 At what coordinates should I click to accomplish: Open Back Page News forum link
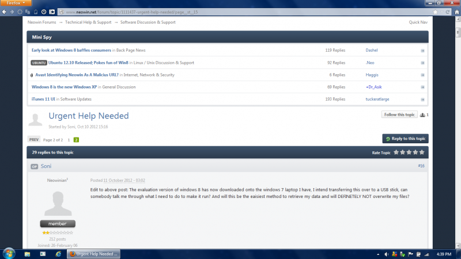pos(131,50)
